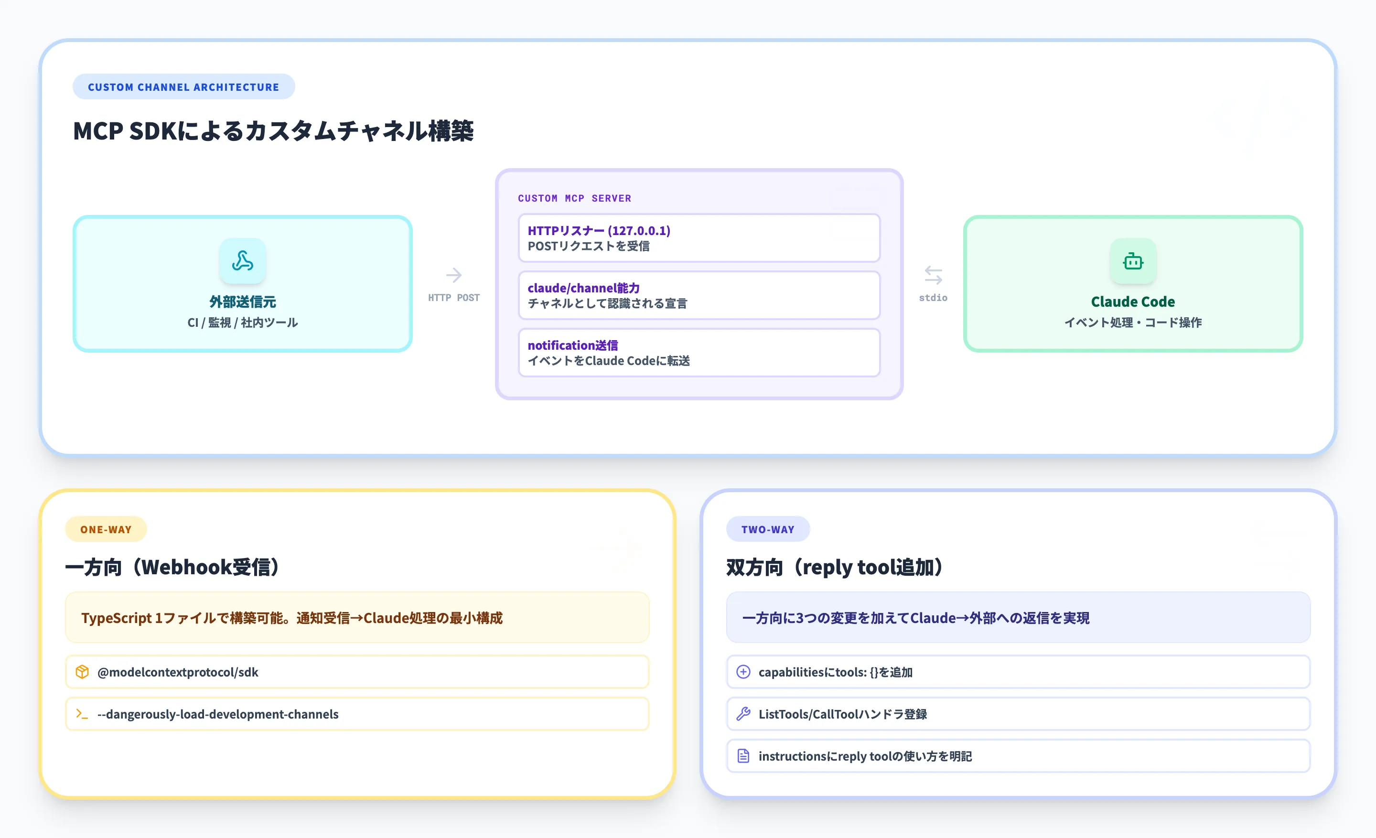Switch to the CUSTOM CHANNEL ARCHITECTURE tab

pos(184,86)
